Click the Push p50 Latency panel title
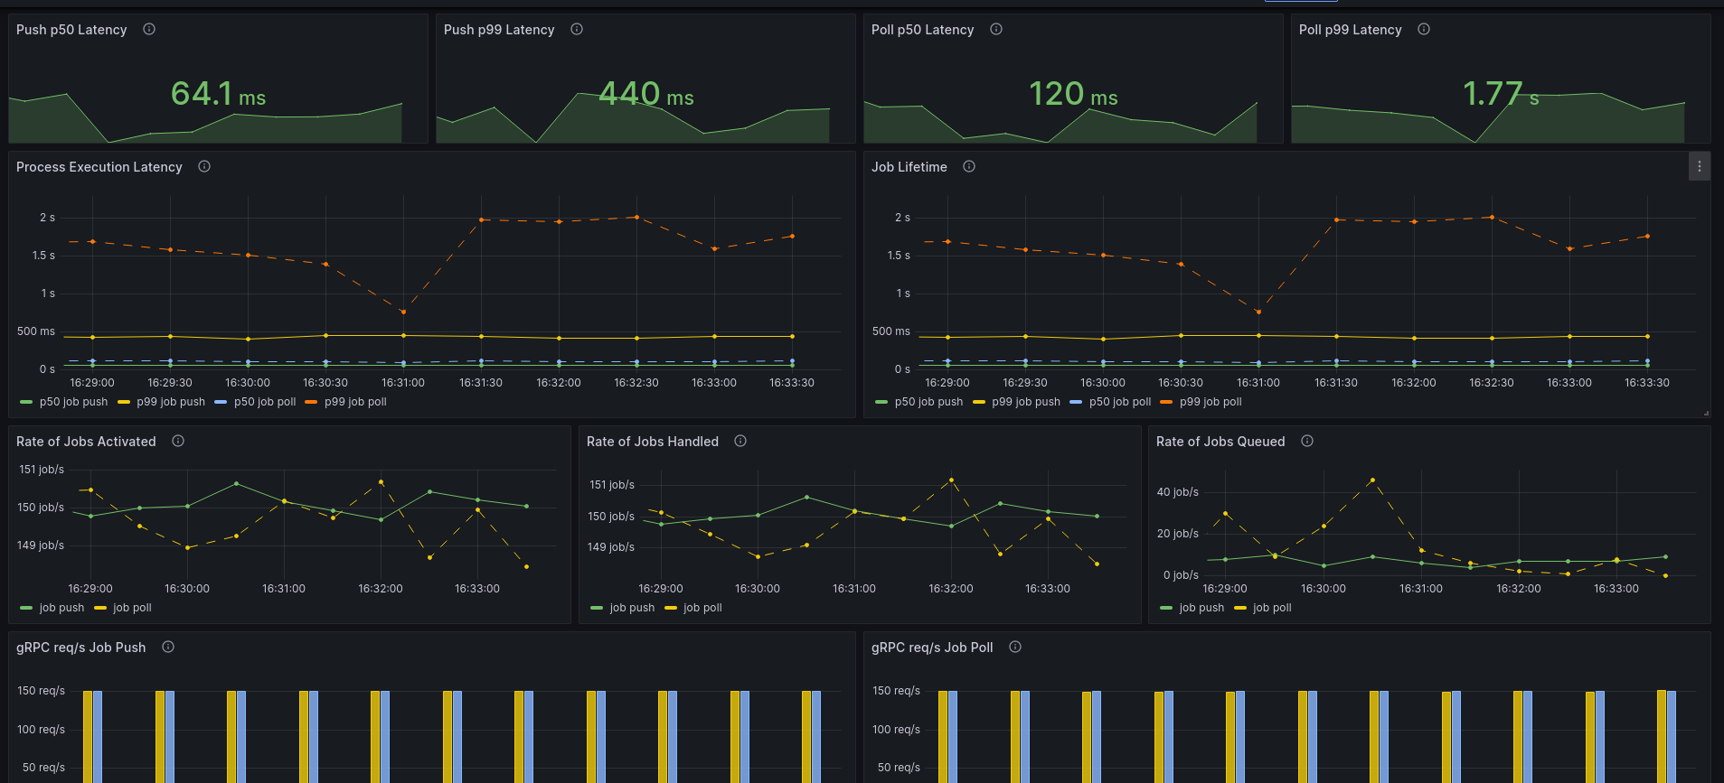Viewport: 1724px width, 783px height. pyautogui.click(x=71, y=30)
